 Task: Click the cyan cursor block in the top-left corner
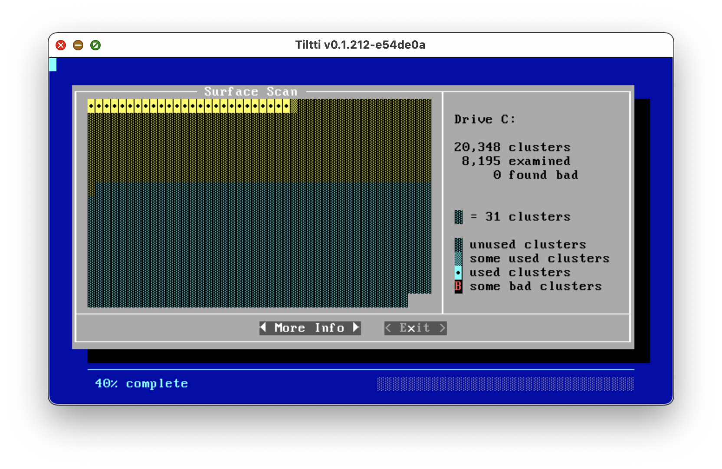pos(53,65)
